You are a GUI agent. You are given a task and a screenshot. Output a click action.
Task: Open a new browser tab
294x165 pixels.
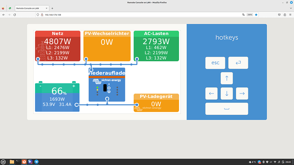(x=52, y=8)
